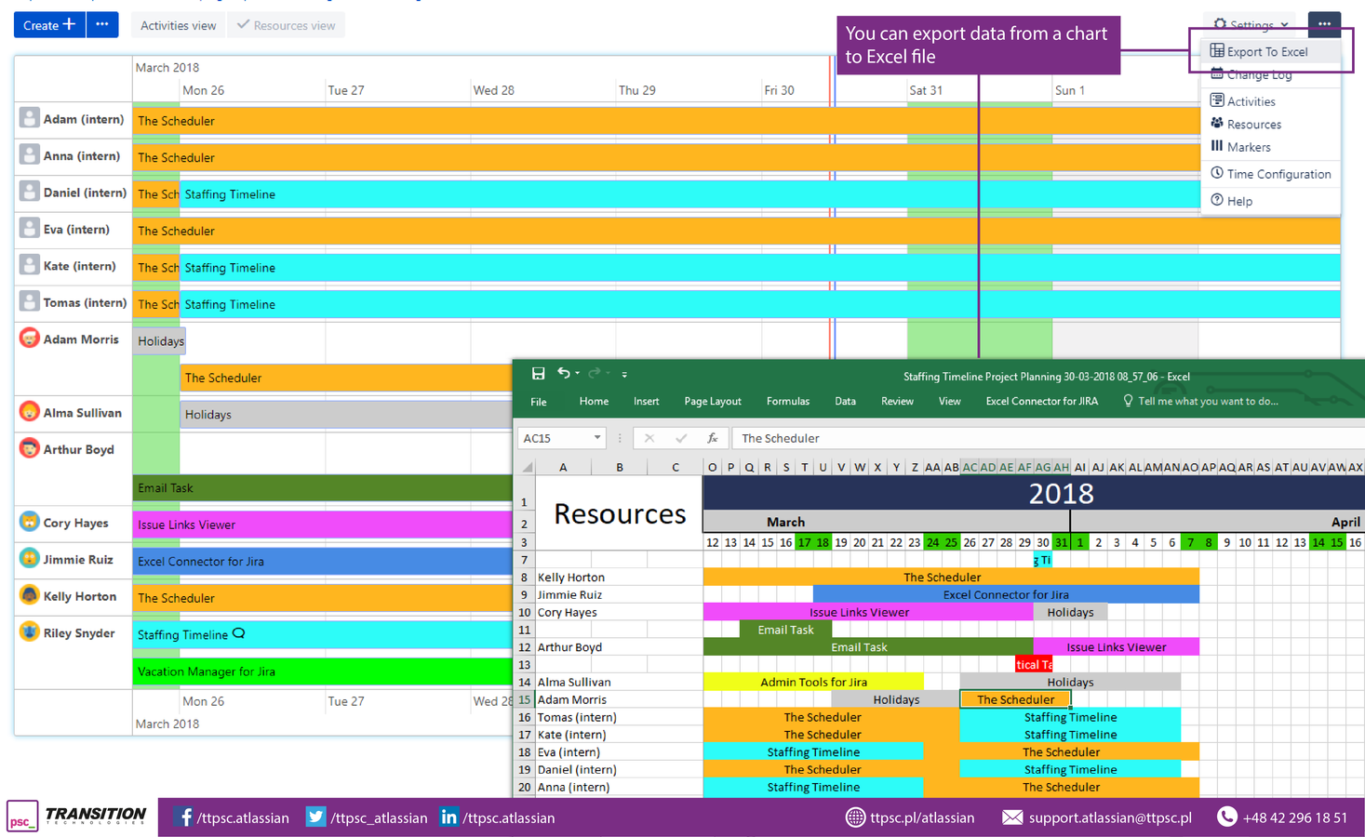Viewport: 1365px width, 837px height.
Task: Click Twitter /ttpsc_atlassian link
Action: coord(368,817)
